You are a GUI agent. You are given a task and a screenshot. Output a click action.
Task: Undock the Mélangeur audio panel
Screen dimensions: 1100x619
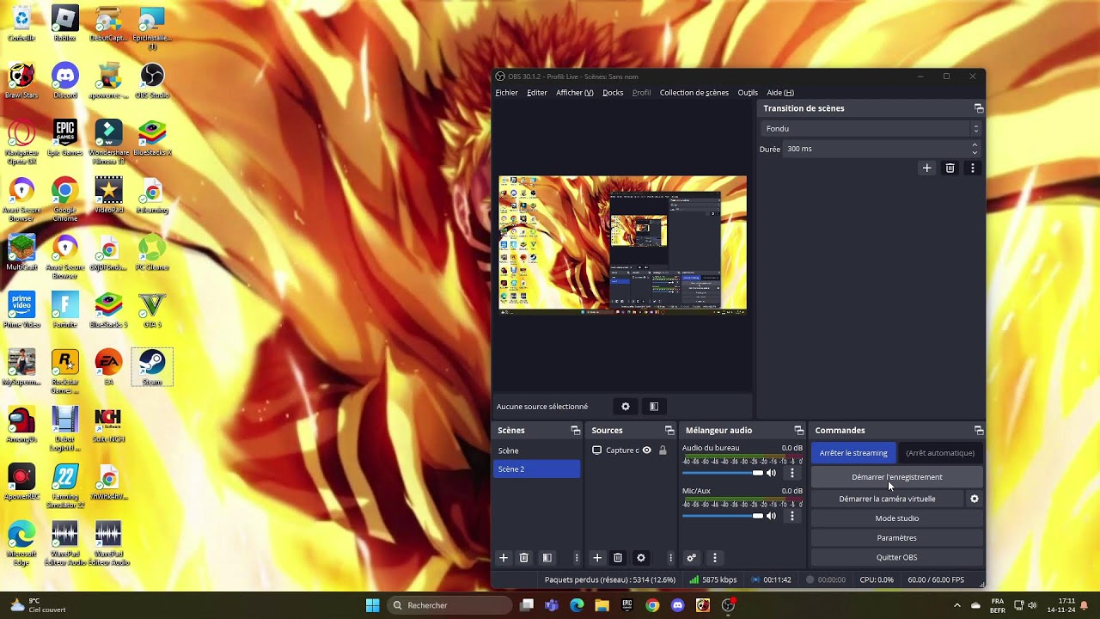click(x=798, y=431)
